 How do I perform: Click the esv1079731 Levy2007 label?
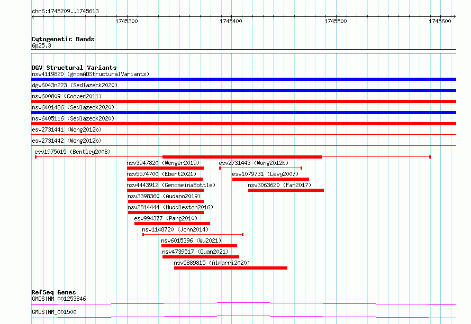tap(265, 174)
